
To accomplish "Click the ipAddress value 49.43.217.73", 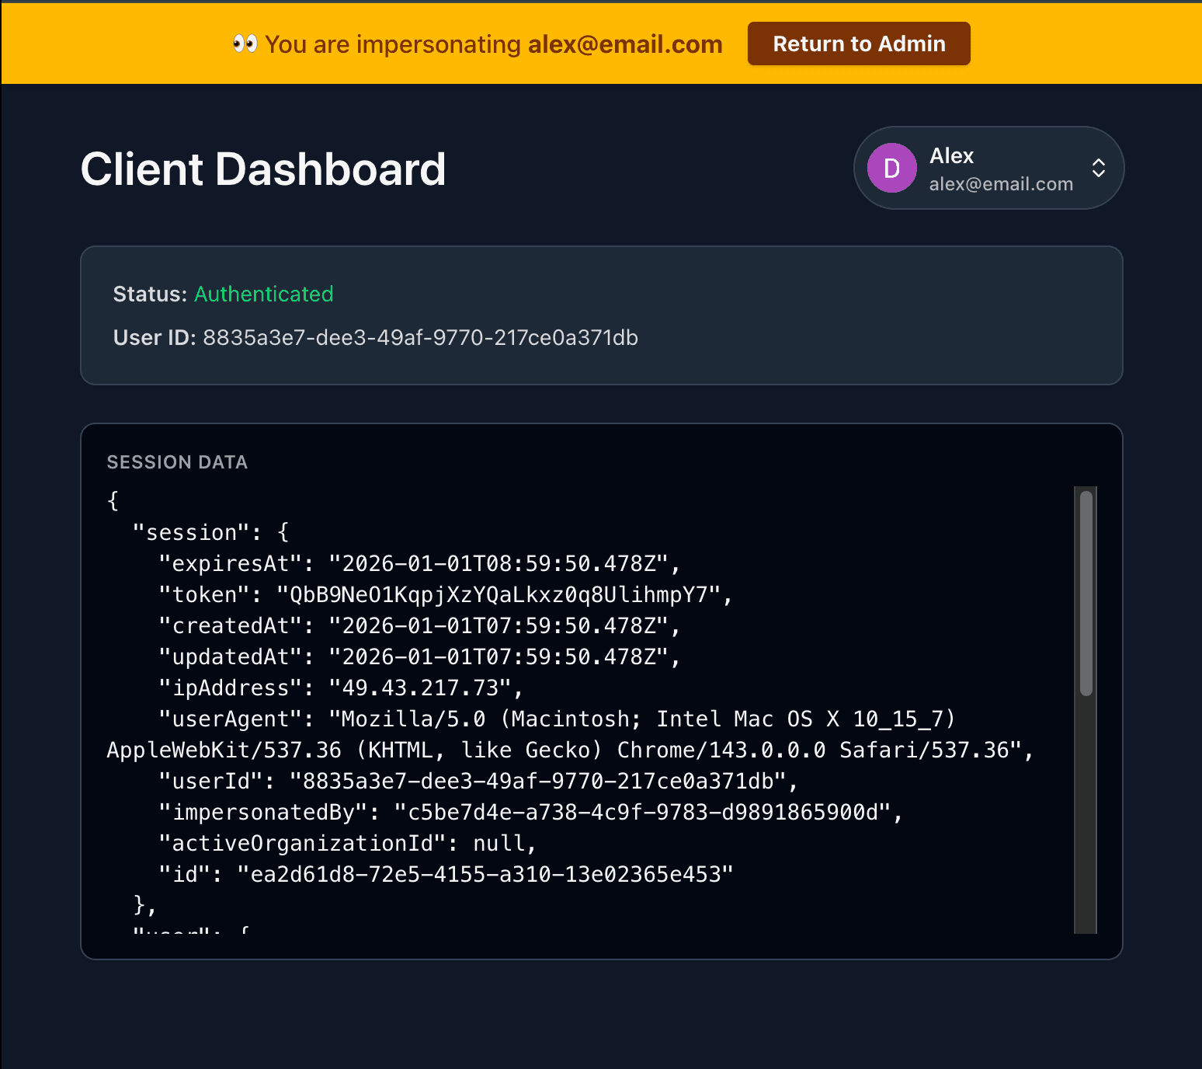I will (x=419, y=688).
